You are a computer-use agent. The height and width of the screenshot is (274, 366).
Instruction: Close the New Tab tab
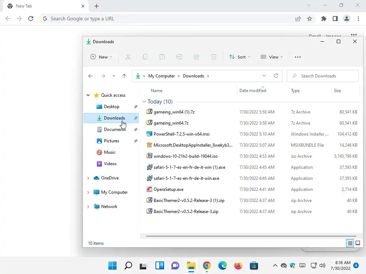tap(83, 6)
